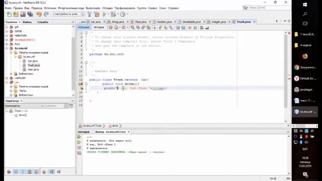Screen dimensions: 322x181
Task: Click the Windows Start button
Action: point(305,5)
